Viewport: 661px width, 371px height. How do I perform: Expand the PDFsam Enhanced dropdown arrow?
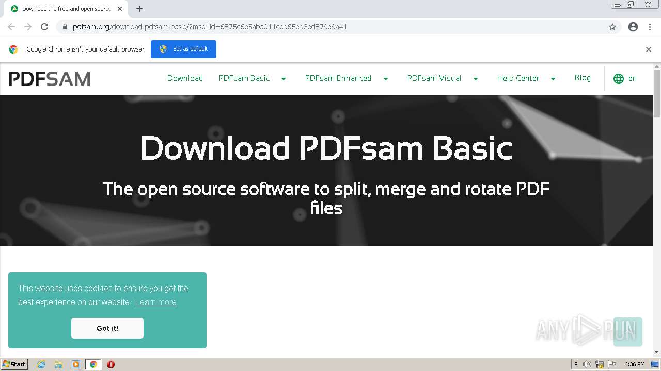click(x=385, y=79)
